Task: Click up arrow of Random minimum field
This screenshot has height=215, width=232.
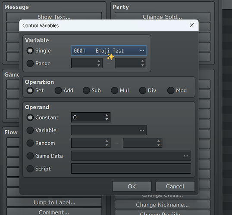Action: pyautogui.click(x=107, y=141)
